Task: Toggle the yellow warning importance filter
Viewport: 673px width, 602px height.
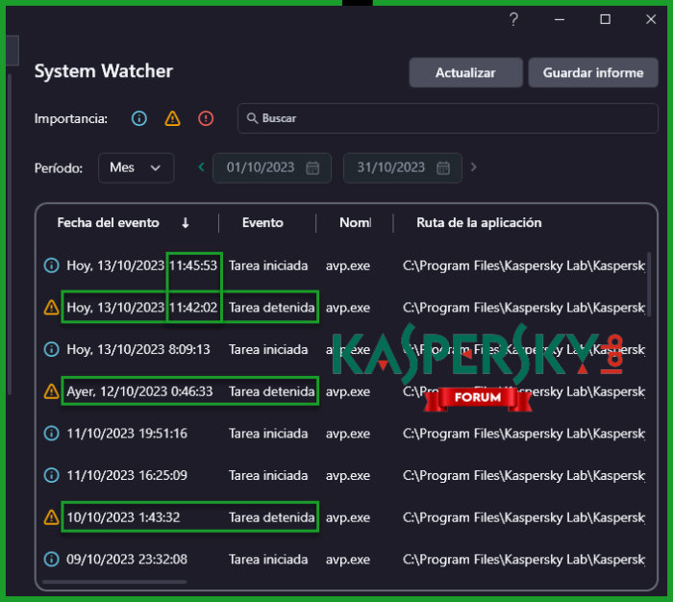Action: pyautogui.click(x=172, y=118)
